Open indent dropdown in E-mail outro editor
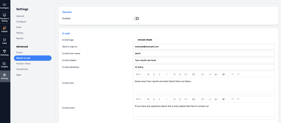This screenshot has height=123, width=281. tap(194, 99)
